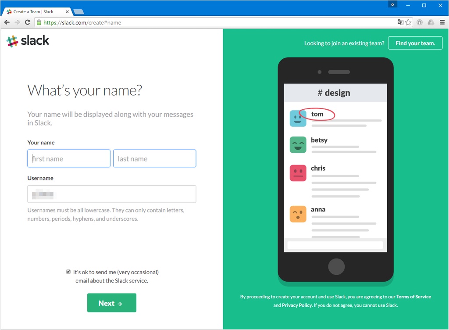Click the green secure padlock icon
Screen dimensions: 449x330
39,22
